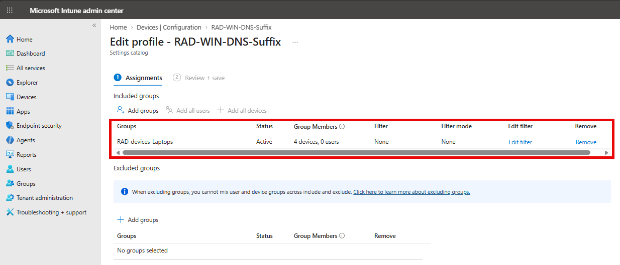This screenshot has height=265, width=620.
Task: Remove RAD-devices-Laptops group assignment
Action: pyautogui.click(x=586, y=142)
